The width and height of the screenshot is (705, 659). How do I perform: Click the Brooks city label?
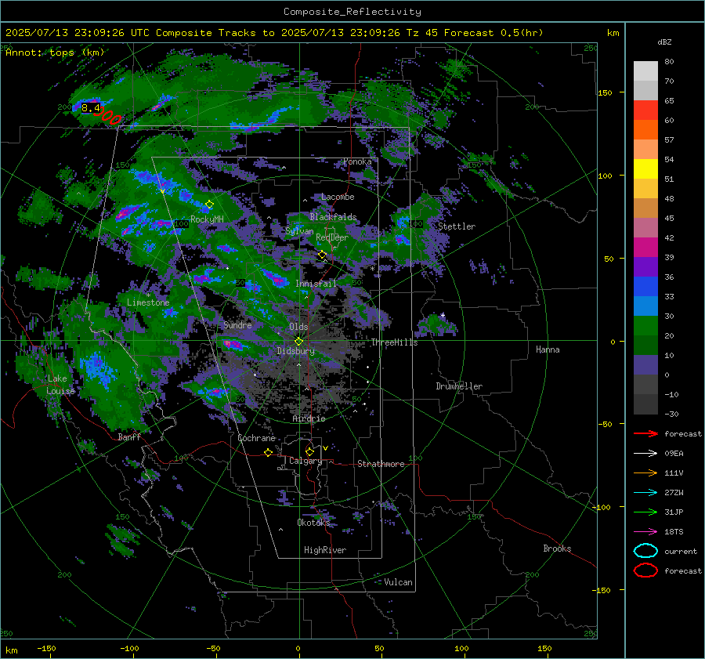(x=557, y=549)
